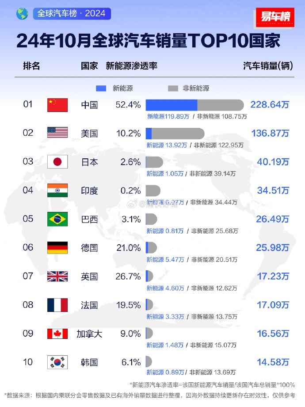Click the China flag icon
This screenshot has width=305, height=407.
pos(57,105)
